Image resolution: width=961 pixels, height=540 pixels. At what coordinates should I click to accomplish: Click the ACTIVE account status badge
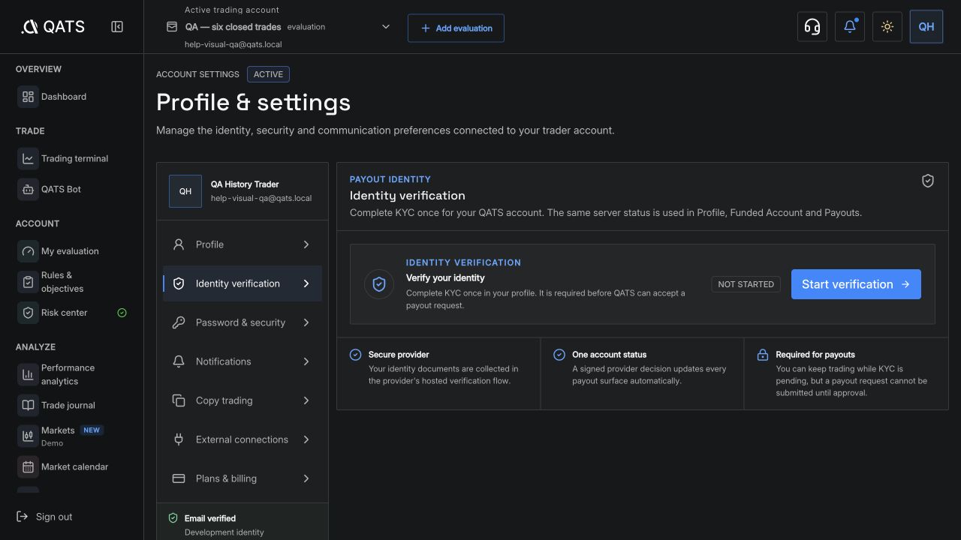(268, 74)
